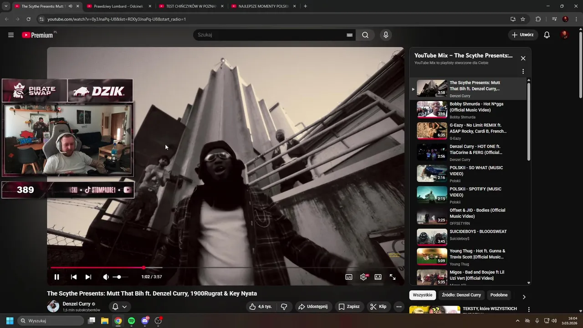This screenshot has width=583, height=328.
Task: Open the Utwórz create menu
Action: pyautogui.click(x=523, y=35)
